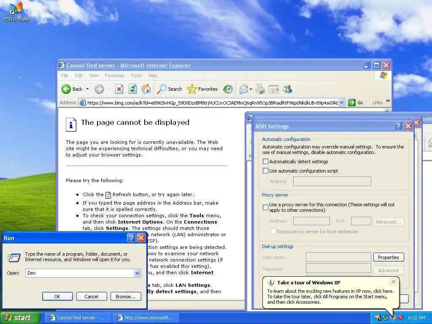Click the Advanced button in Dial-up settings
432x324 pixels.
point(389,270)
